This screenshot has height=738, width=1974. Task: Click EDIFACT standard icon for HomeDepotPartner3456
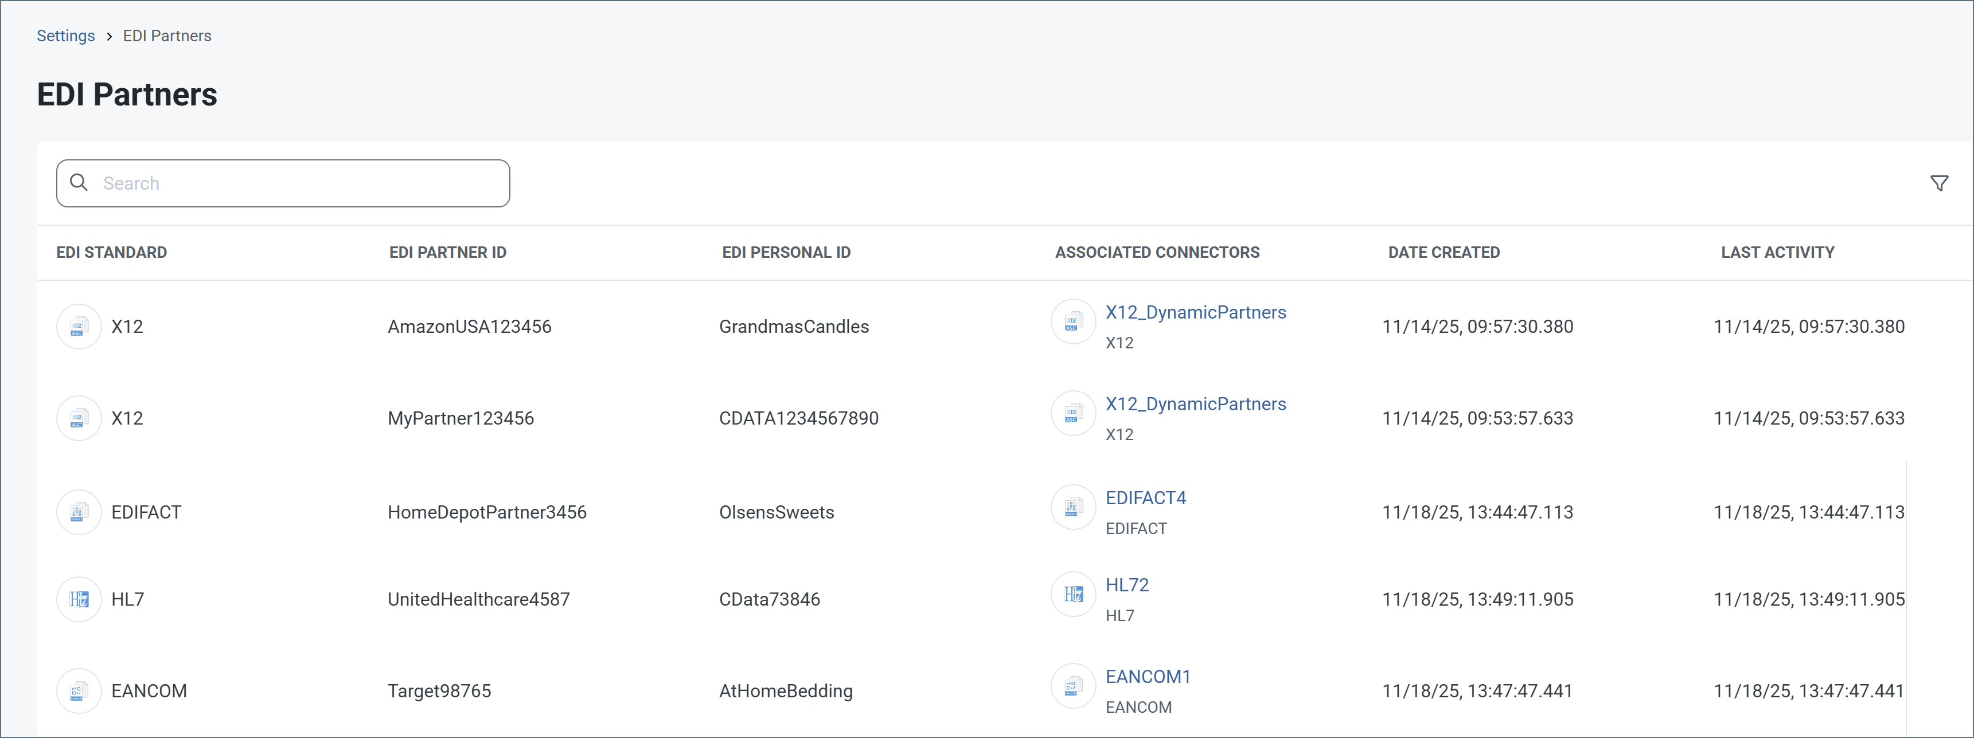pyautogui.click(x=78, y=512)
